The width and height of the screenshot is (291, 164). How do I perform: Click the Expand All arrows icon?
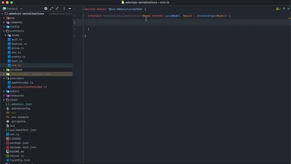tap(51, 9)
